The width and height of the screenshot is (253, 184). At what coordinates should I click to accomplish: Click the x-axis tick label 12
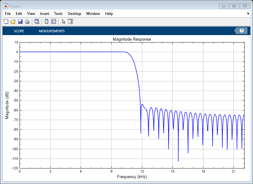(x=142, y=171)
